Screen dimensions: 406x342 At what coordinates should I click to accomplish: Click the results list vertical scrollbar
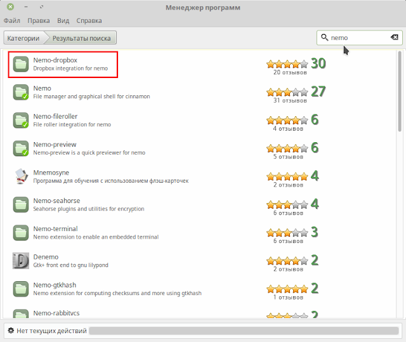400,91
